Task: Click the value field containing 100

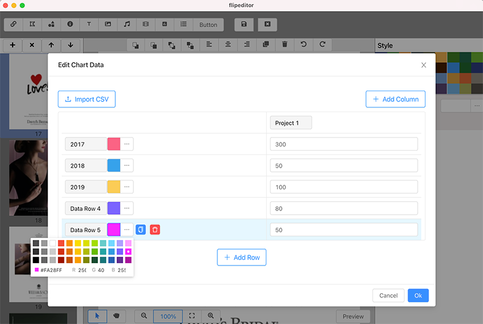Action: (344, 187)
